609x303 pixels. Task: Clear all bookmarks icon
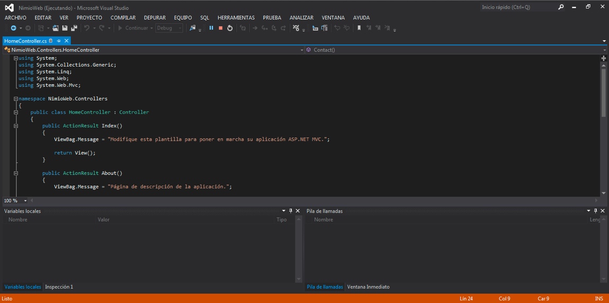click(x=387, y=28)
